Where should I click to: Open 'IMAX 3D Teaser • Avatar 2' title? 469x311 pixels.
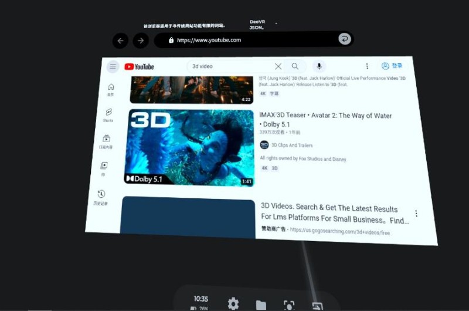pyautogui.click(x=325, y=120)
